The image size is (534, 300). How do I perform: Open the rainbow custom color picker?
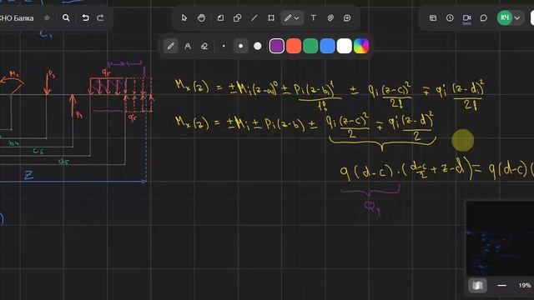(361, 46)
